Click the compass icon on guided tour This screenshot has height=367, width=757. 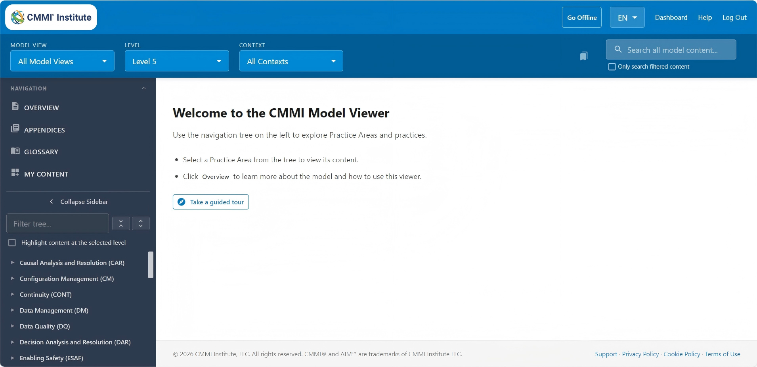click(182, 202)
